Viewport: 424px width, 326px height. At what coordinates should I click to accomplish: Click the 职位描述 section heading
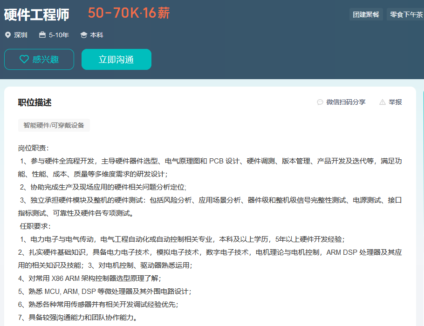click(x=34, y=102)
